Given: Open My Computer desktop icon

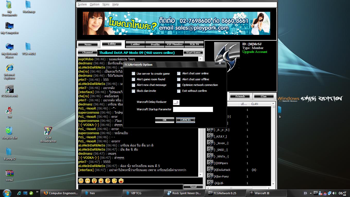Looking at the screenshot, I should pos(10,28).
